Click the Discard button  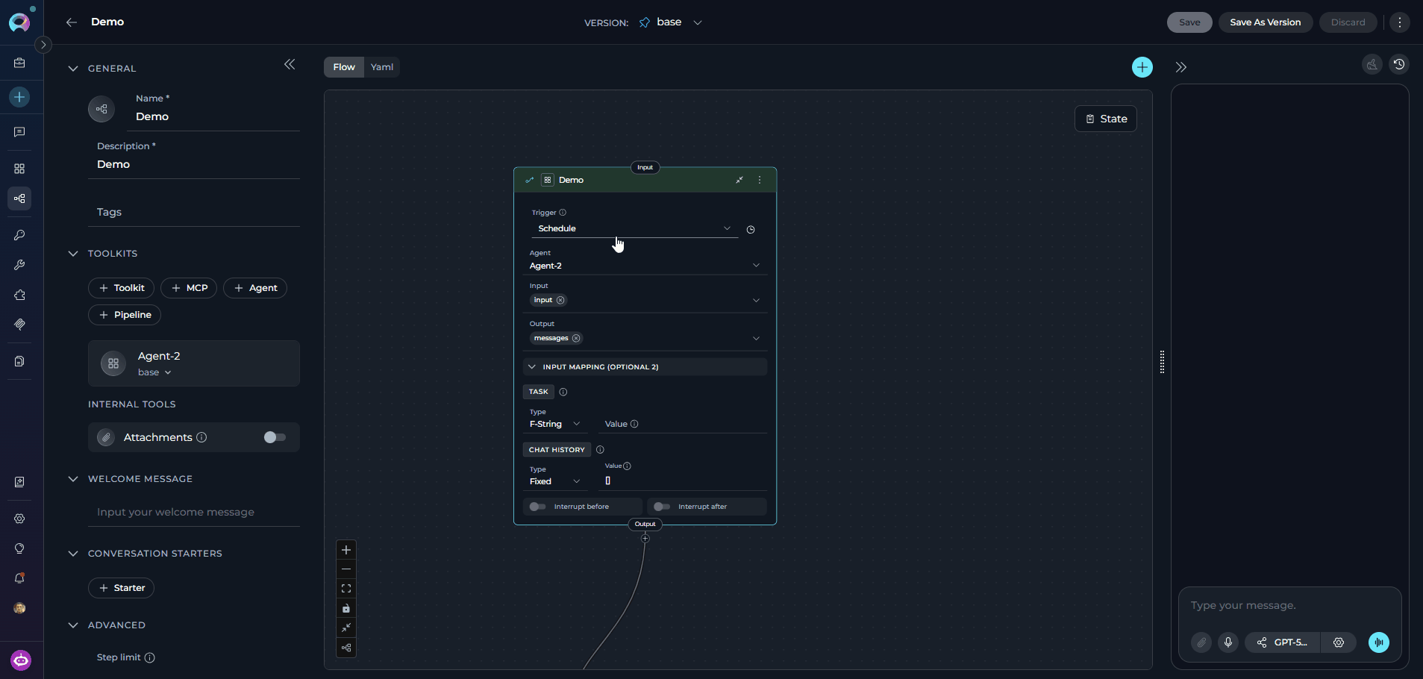tap(1348, 22)
